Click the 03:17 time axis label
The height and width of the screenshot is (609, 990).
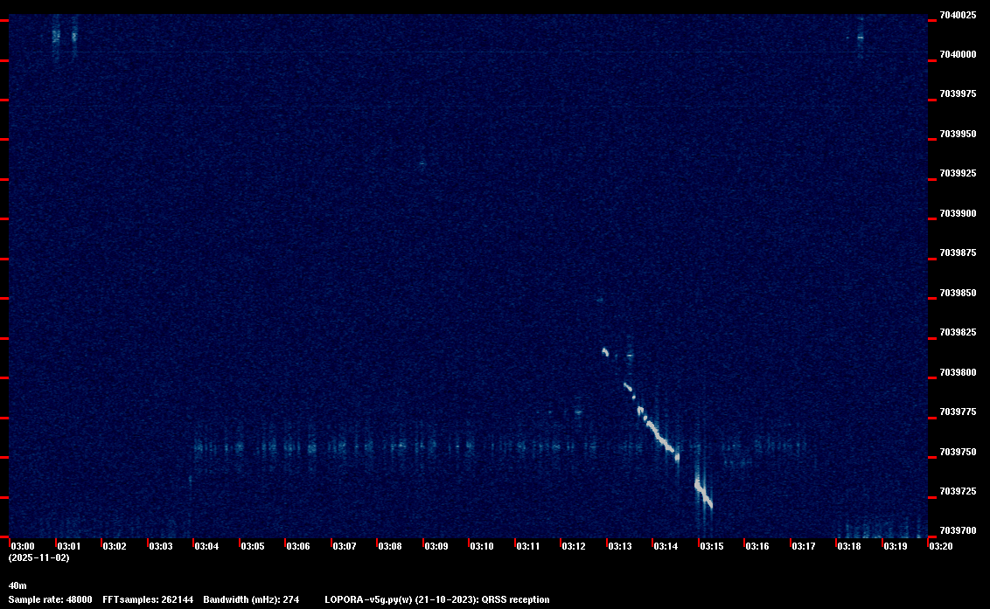803,546
